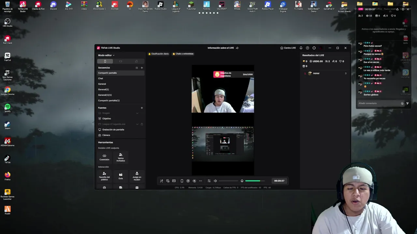417x234 pixels.
Task: Mute the speaker output
Action: 215,181
